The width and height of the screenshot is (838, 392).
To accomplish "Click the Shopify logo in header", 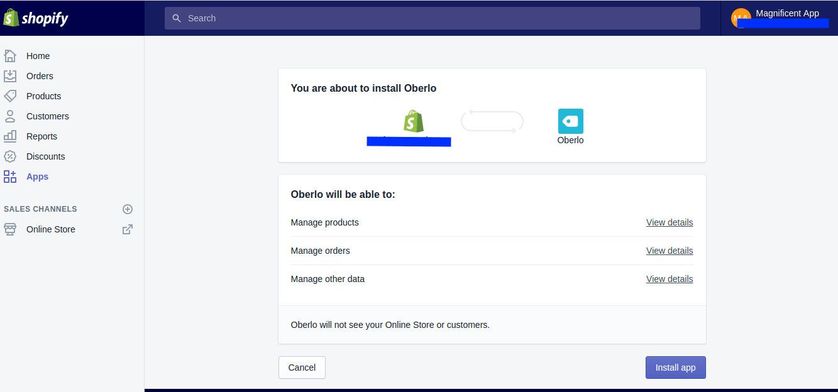I will pyautogui.click(x=36, y=18).
